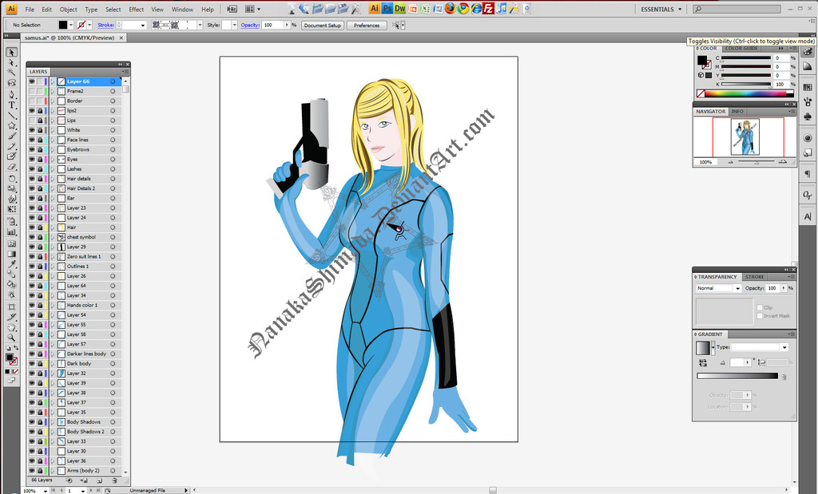Screen dimensions: 818x494
Task: Select the Artboard tool
Action: click(x=11, y=307)
